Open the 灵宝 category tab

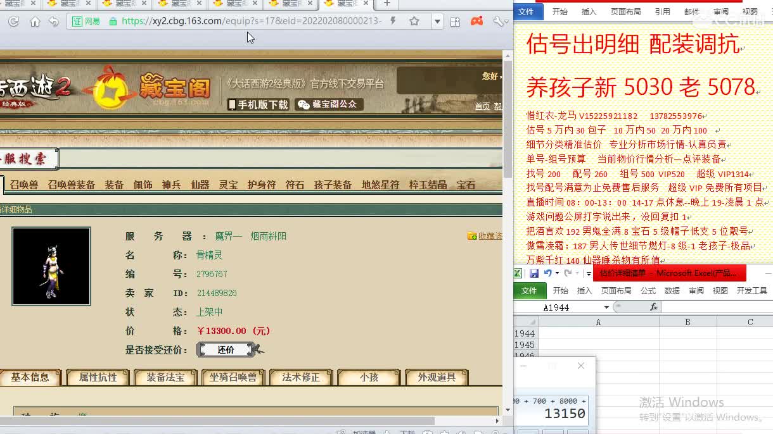[228, 185]
